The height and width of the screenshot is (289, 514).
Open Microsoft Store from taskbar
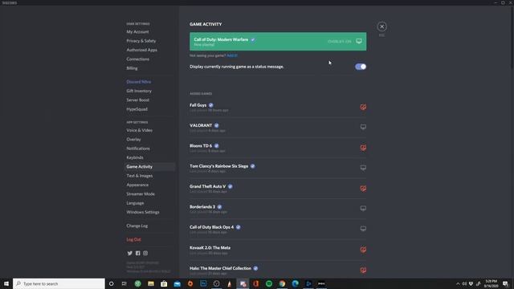164,283
